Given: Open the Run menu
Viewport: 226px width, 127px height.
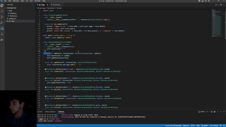Looking at the screenshot, I should click(x=31, y=1).
